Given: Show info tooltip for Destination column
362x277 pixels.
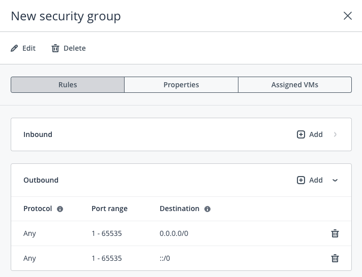Looking at the screenshot, I should pyautogui.click(x=207, y=209).
